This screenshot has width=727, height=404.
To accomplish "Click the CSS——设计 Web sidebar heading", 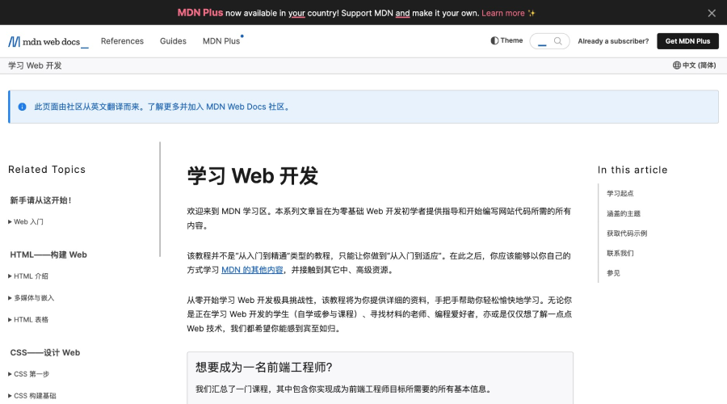I will tap(45, 352).
